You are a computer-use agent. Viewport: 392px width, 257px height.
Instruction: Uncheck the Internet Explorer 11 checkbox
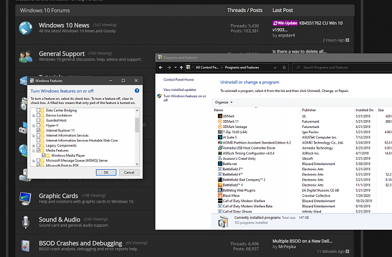38,131
